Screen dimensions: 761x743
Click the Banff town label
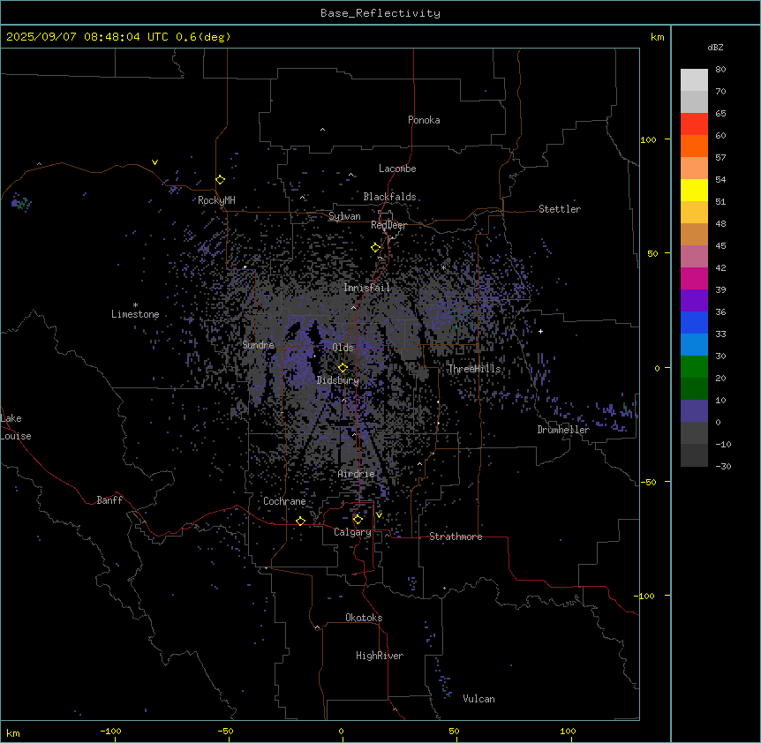(109, 500)
